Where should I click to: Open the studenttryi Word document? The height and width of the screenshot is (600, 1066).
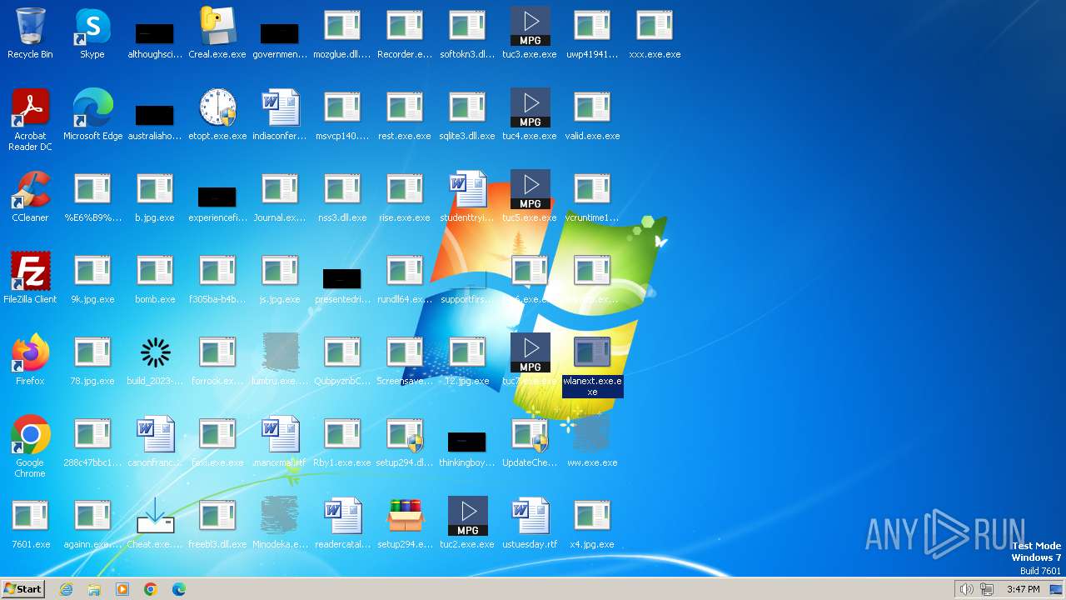coord(468,190)
